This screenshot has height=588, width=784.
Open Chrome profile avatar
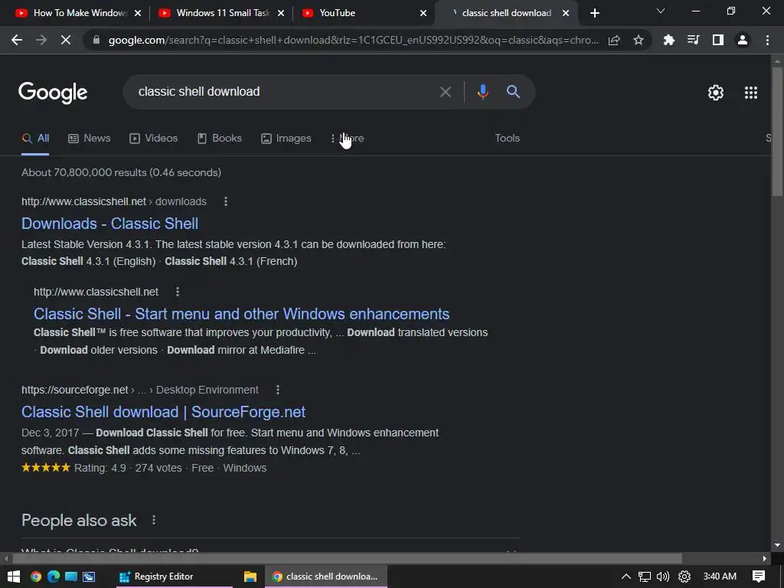[x=743, y=40]
